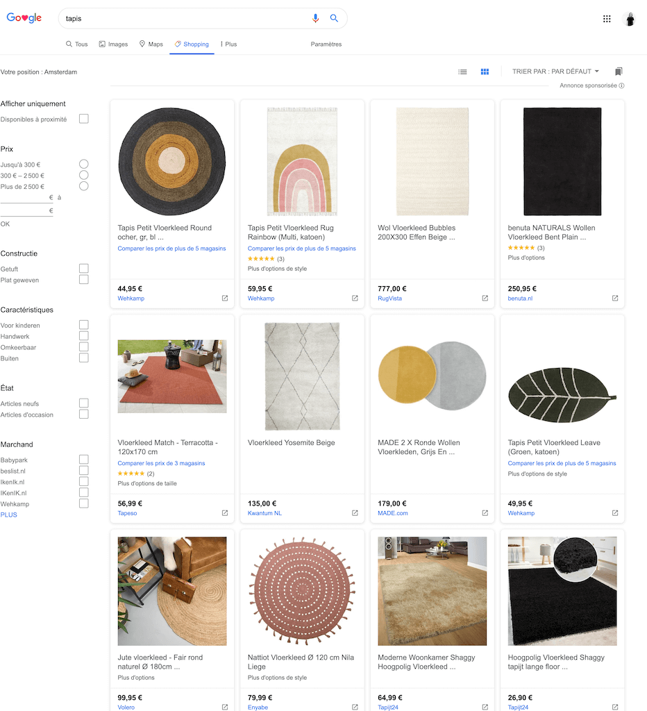647x711 pixels.
Task: Open the Google apps grid
Action: click(x=607, y=19)
